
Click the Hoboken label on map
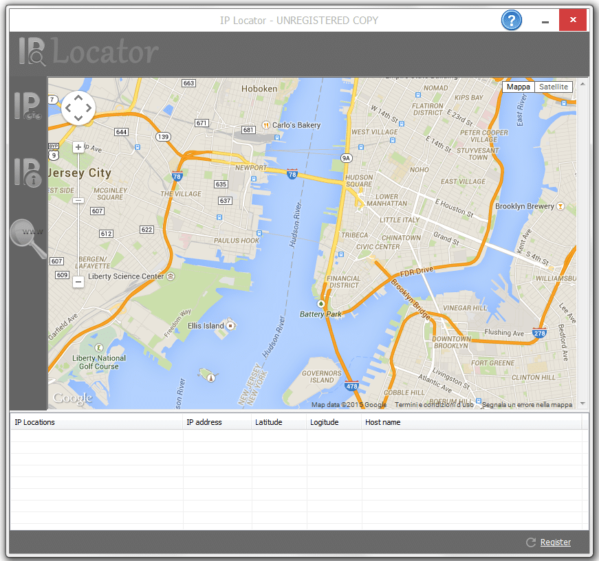259,89
